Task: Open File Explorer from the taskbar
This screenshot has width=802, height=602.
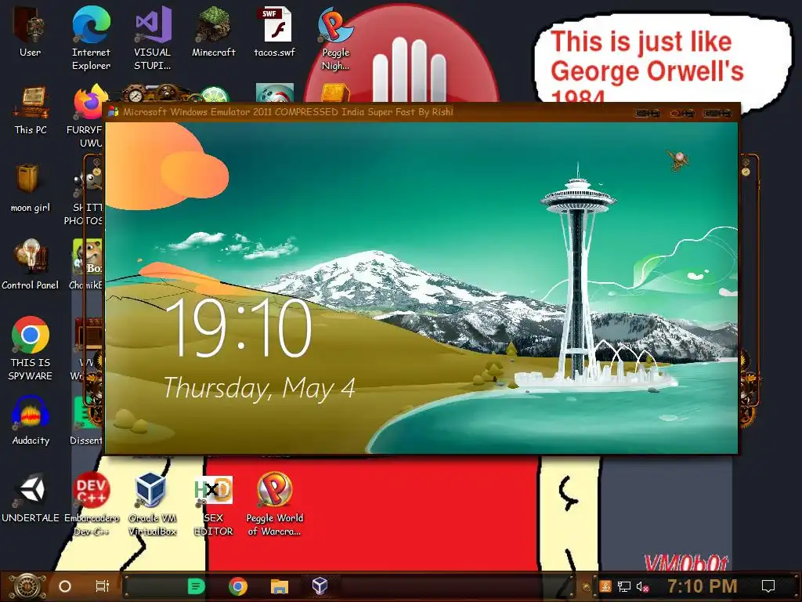Action: 280,586
